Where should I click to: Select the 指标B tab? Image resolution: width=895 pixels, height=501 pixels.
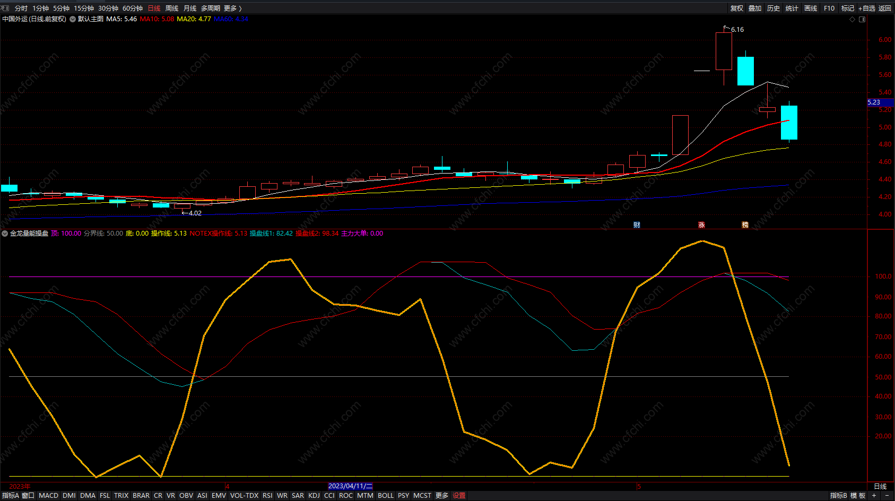click(x=838, y=496)
